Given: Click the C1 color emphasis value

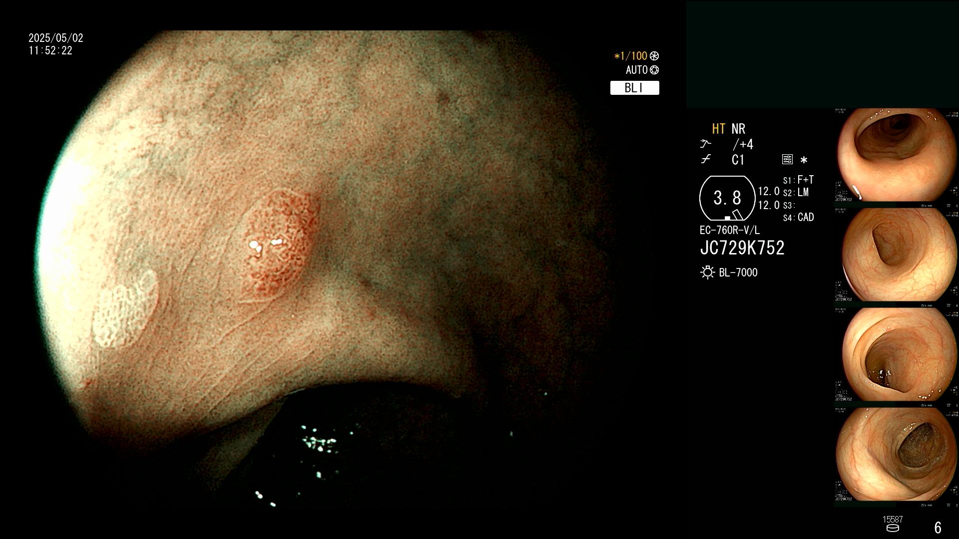Looking at the screenshot, I should coord(738,160).
